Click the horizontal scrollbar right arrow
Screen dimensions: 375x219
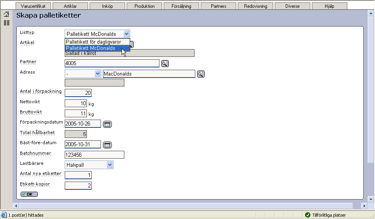(364, 206)
